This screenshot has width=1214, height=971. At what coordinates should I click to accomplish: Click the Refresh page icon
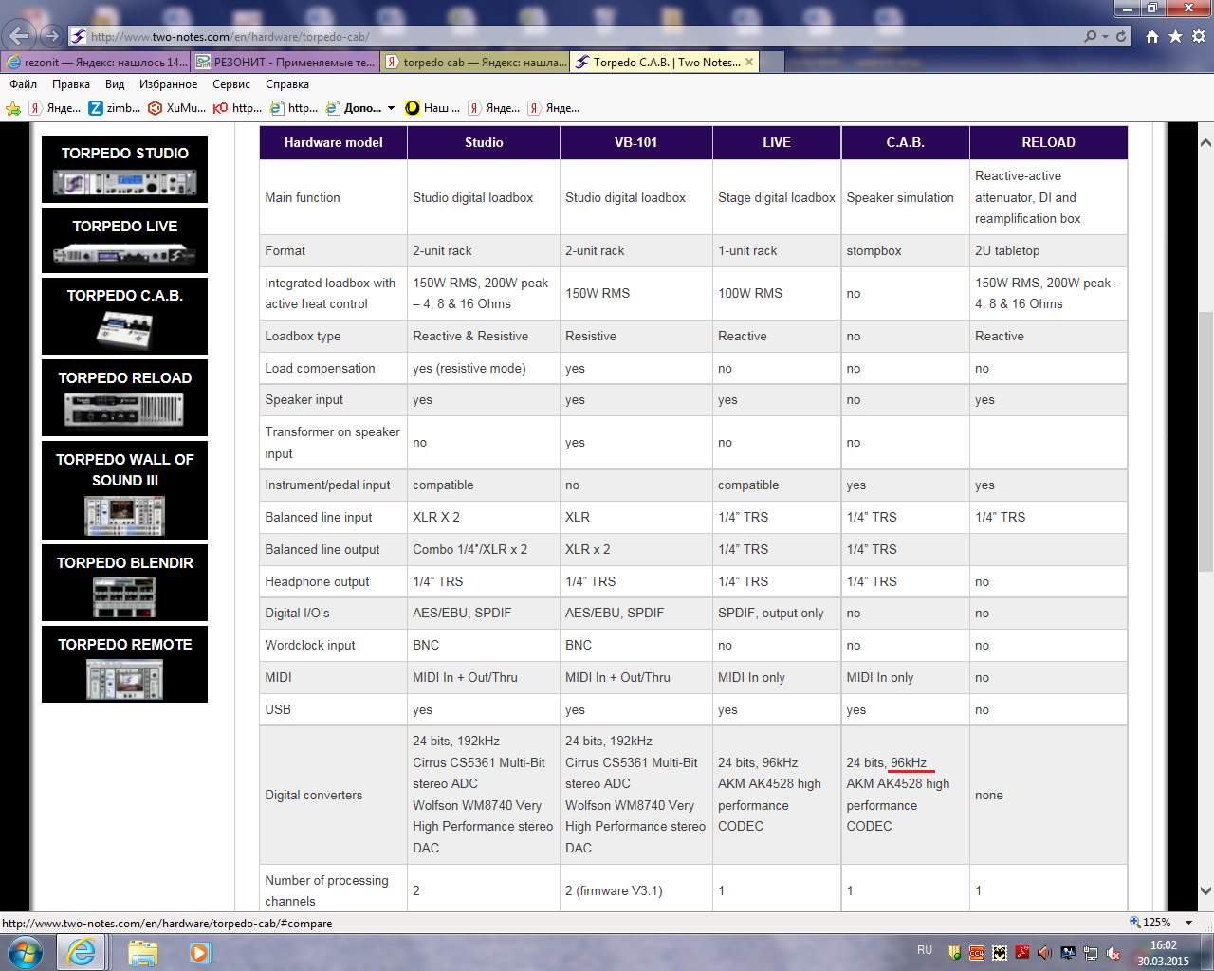[x=1121, y=36]
